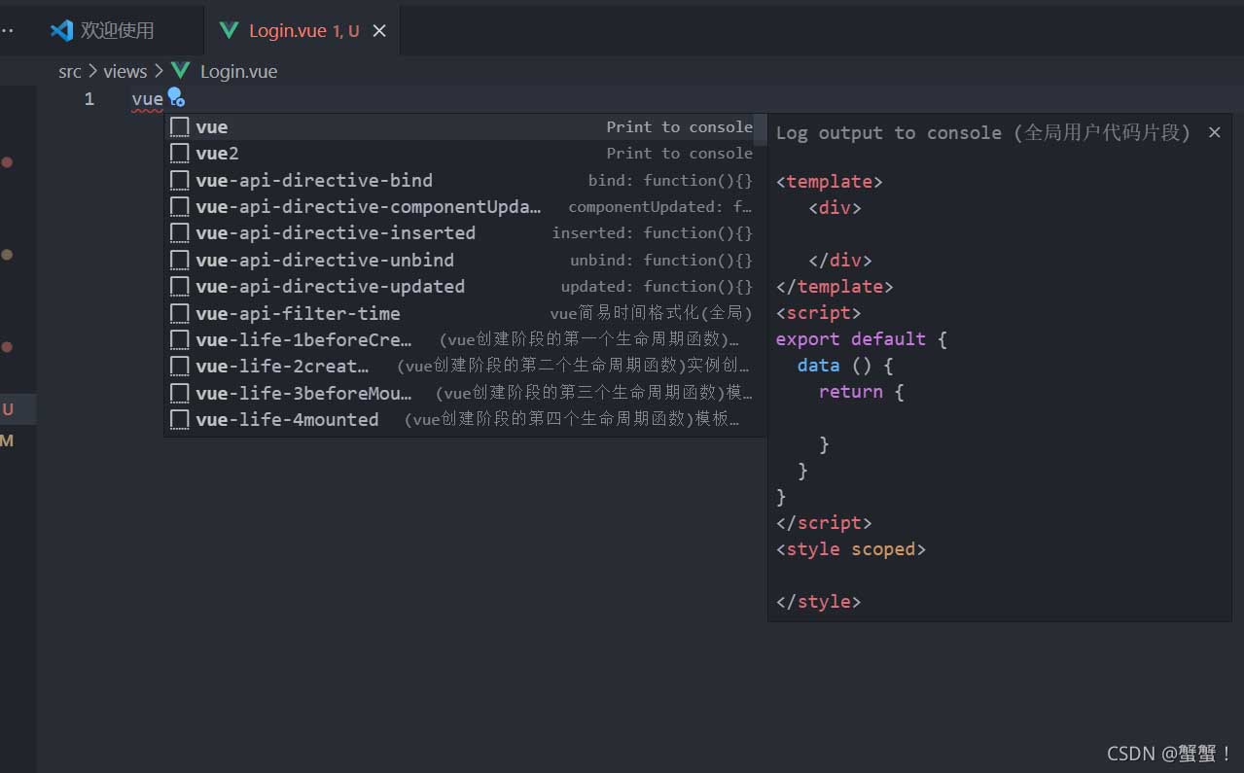Screen dimensions: 1244x773
Task: Click the lightbulb icon next to vue
Action: coord(176,97)
